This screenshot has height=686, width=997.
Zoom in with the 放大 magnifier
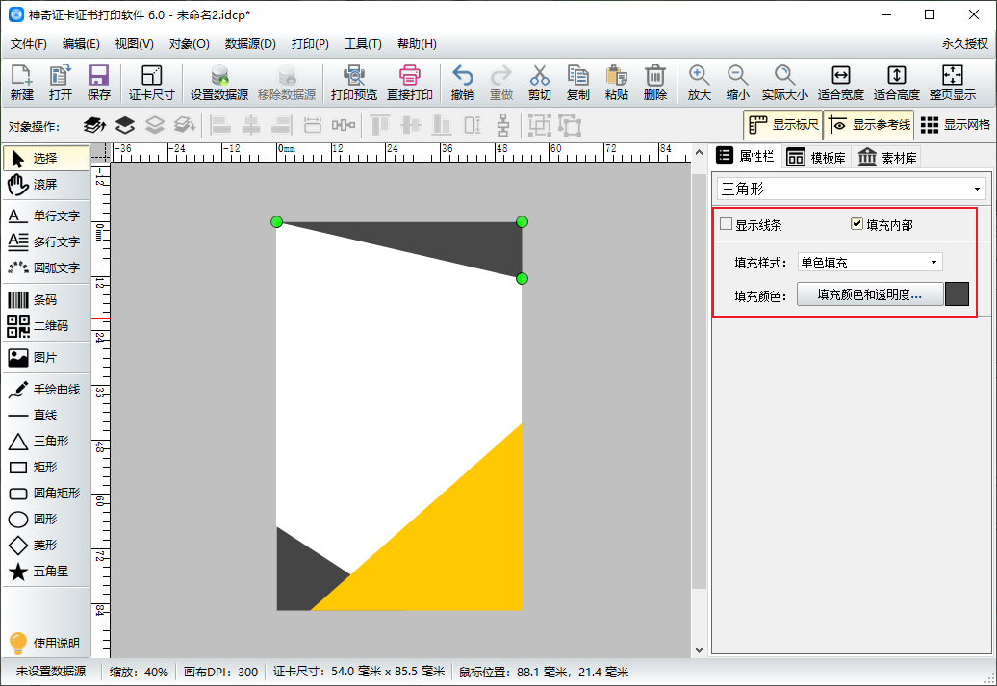tap(699, 83)
